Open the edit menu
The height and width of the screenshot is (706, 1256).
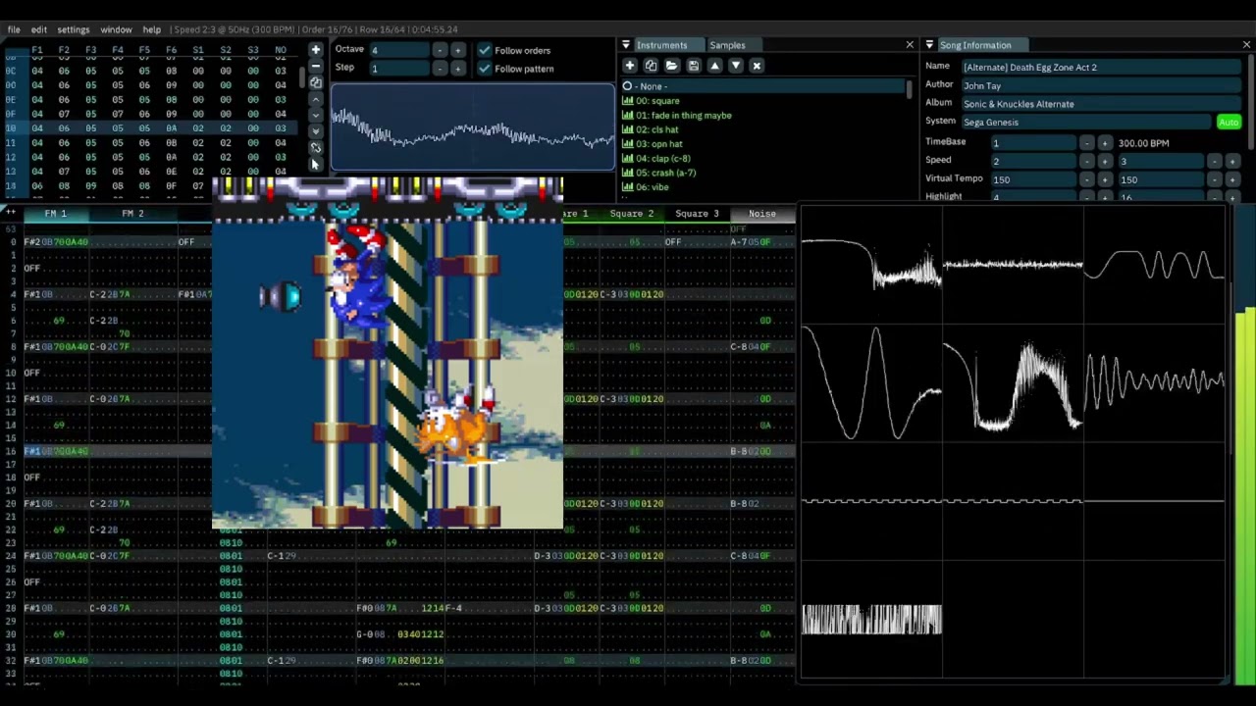tap(38, 29)
